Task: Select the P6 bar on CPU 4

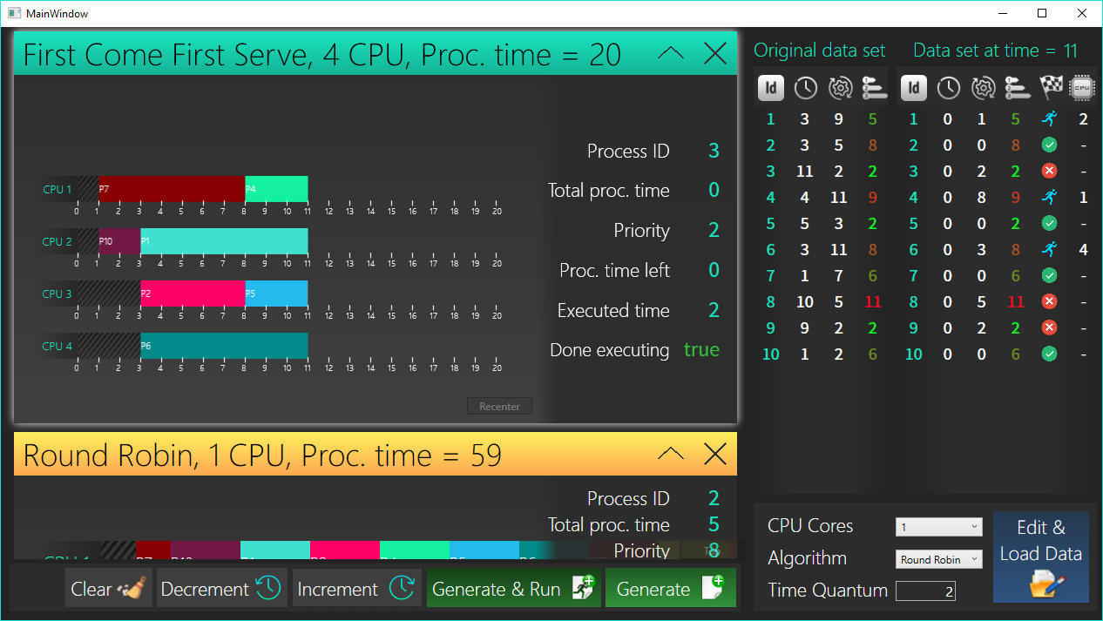Action: coord(224,346)
